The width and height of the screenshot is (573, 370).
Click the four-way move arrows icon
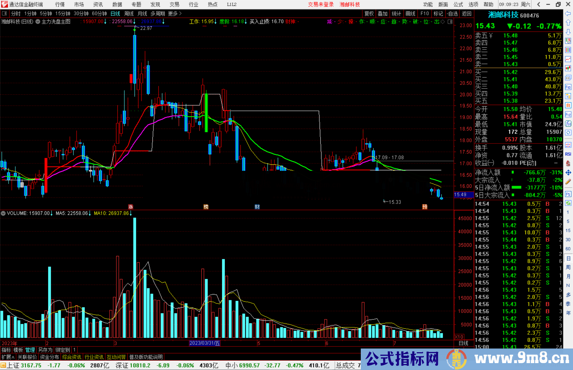[x=568, y=173]
